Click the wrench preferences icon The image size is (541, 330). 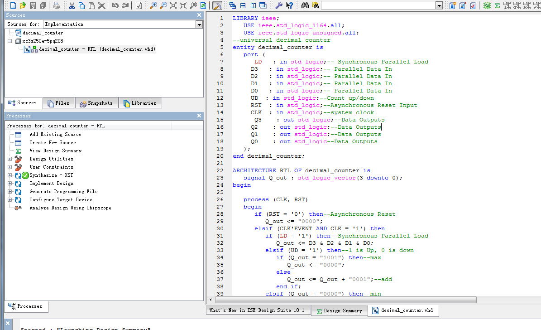click(x=279, y=5)
